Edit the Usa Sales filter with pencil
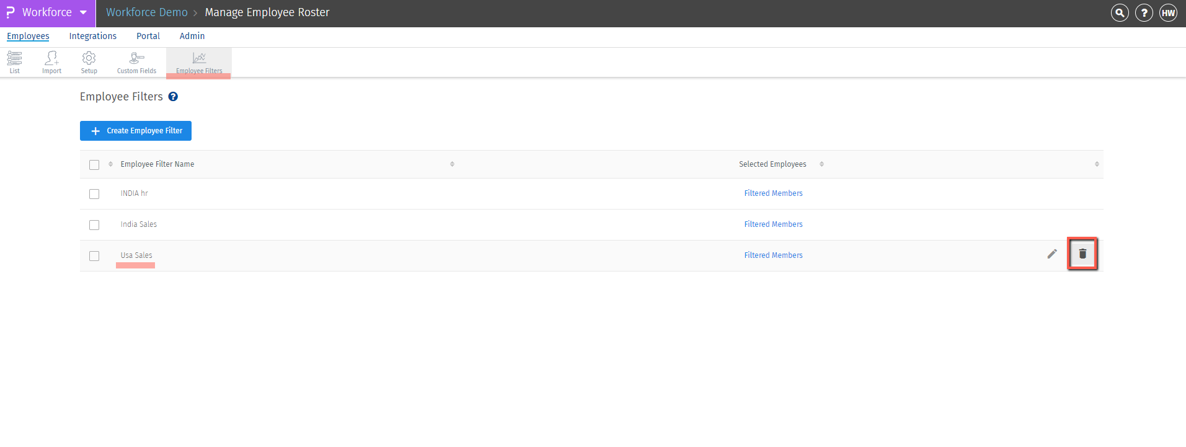The height and width of the screenshot is (447, 1186). pos(1052,254)
